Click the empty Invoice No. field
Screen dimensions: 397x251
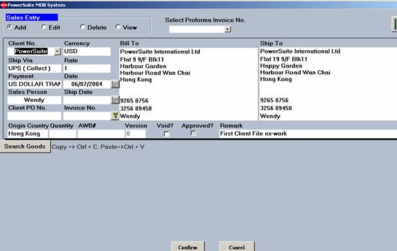pos(87,116)
